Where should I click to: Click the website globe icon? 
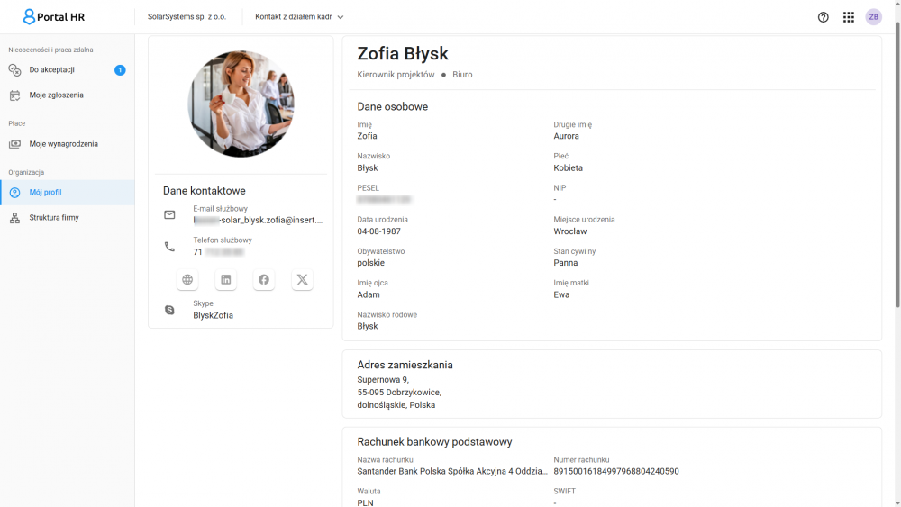point(187,280)
